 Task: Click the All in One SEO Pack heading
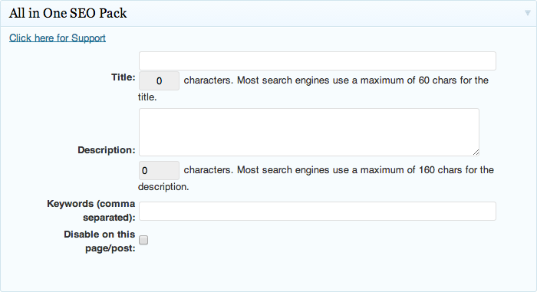pos(68,13)
